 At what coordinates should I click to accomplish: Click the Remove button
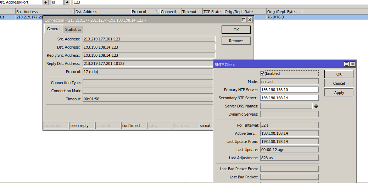pos(236,41)
